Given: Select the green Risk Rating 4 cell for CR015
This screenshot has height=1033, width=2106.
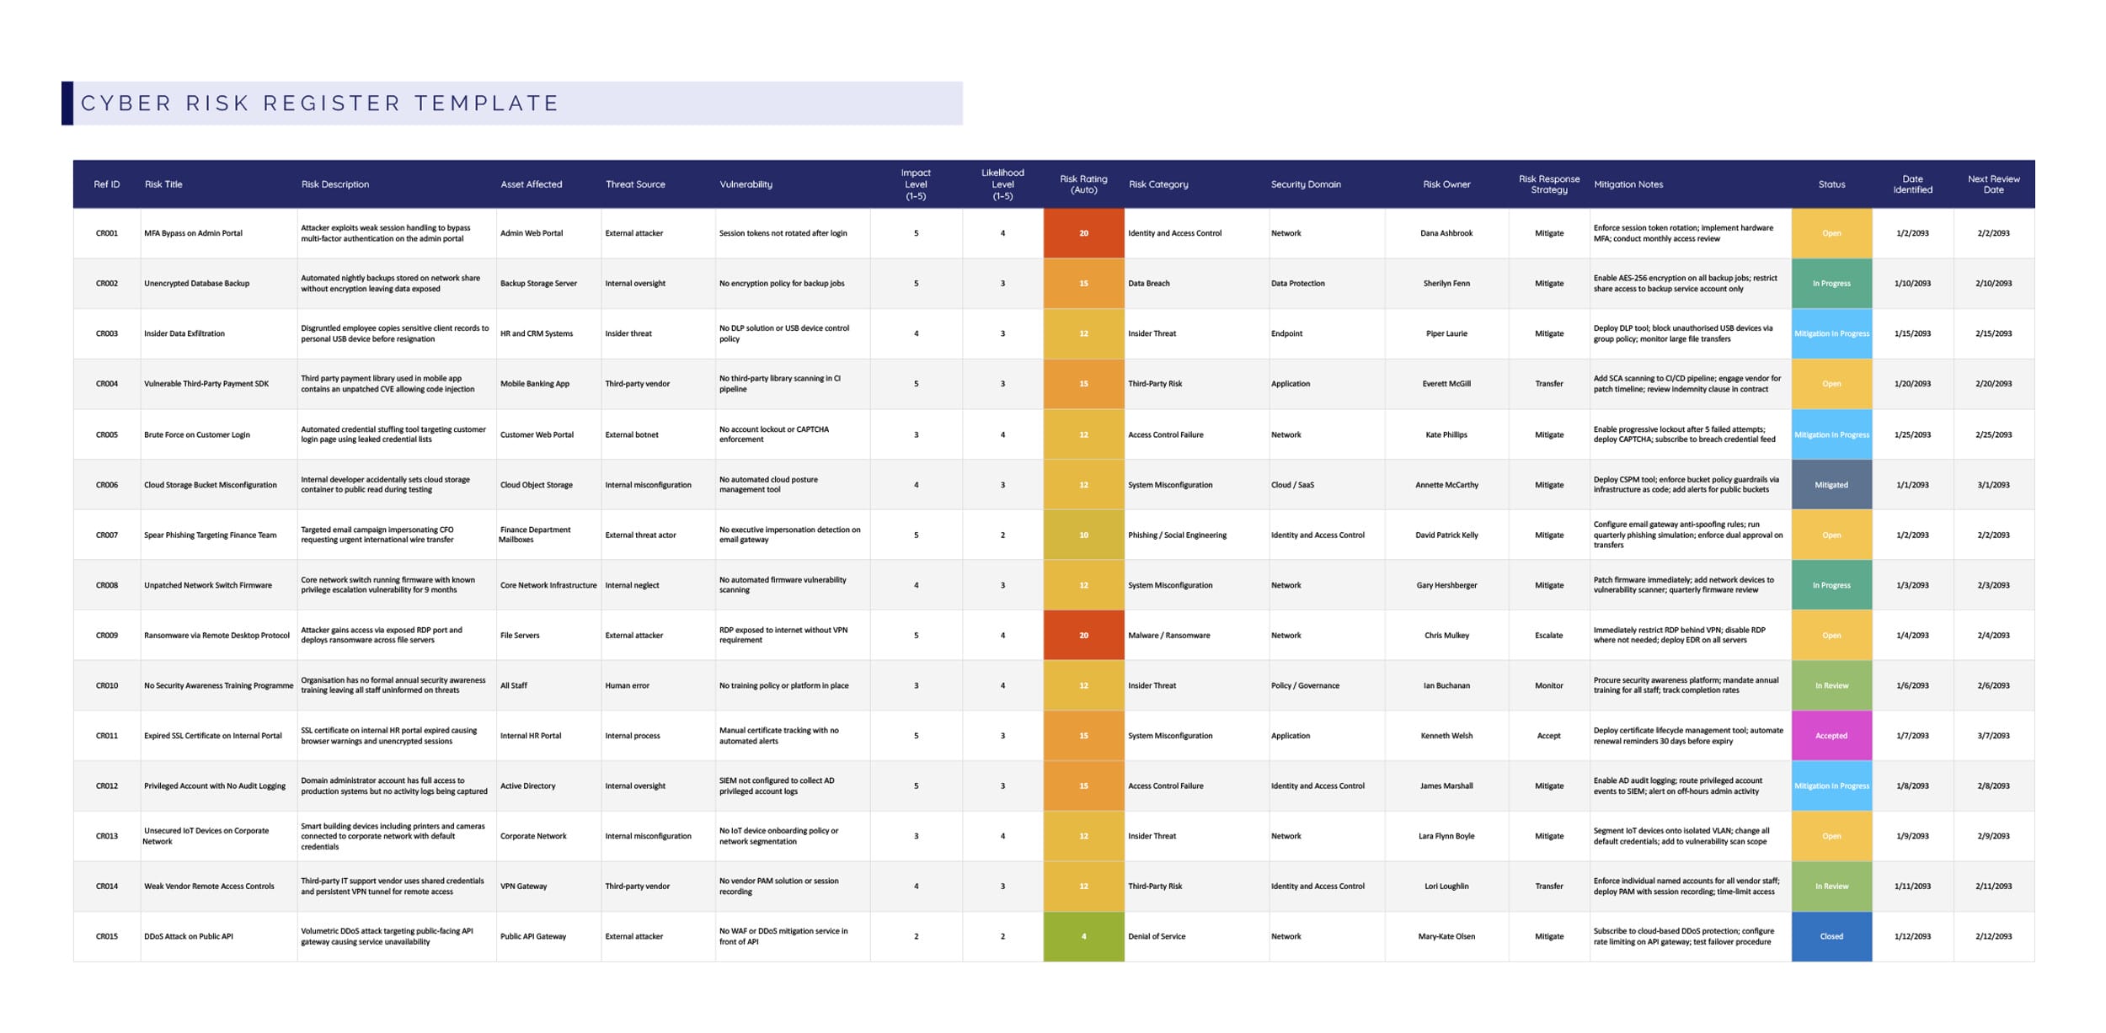Looking at the screenshot, I should pos(1083,935).
